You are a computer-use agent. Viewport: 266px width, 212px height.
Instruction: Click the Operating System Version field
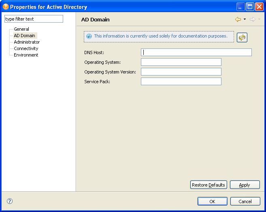pos(181,71)
